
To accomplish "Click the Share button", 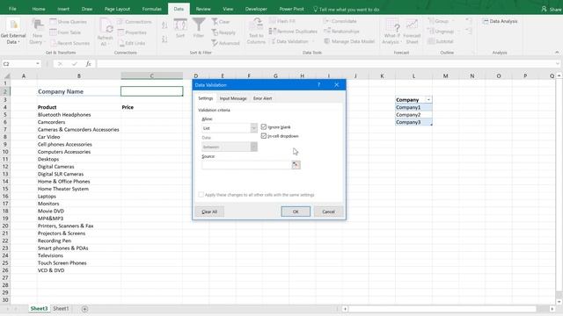I will click(x=552, y=10).
